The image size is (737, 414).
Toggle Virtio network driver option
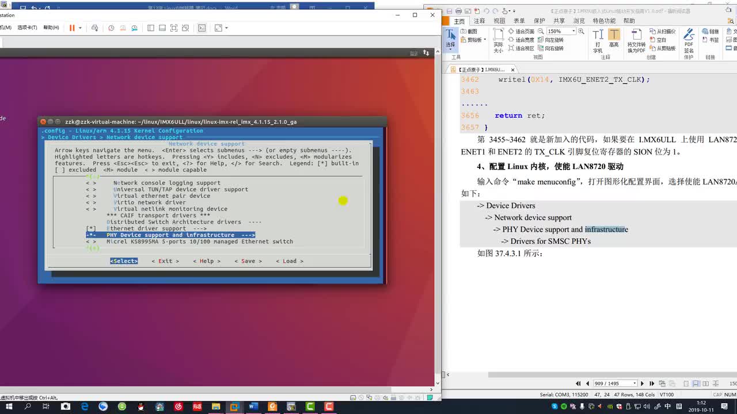pyautogui.click(x=136, y=202)
